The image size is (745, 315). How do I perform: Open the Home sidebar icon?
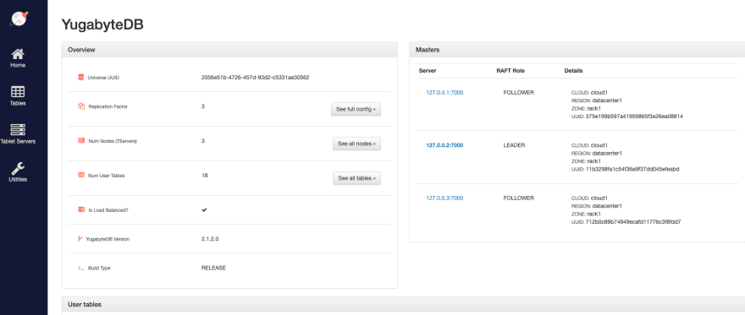pos(18,53)
